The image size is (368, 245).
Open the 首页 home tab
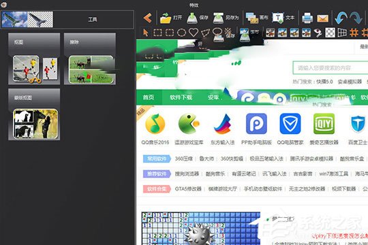(149, 97)
